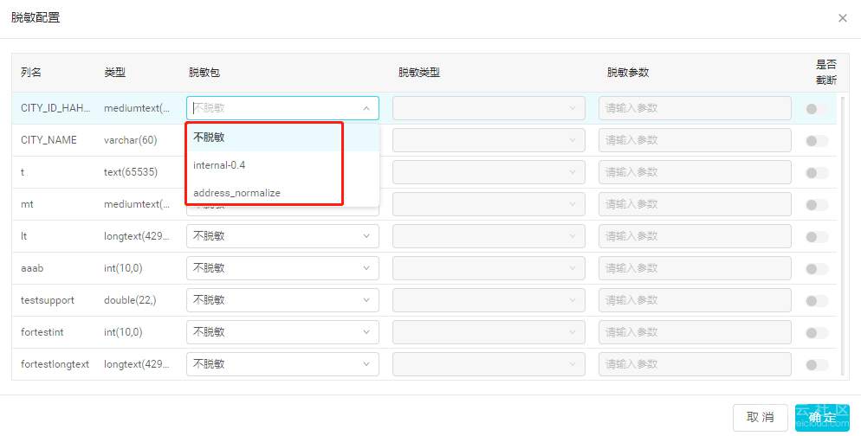Choose internal-0.4 from the dropdown list

[282, 165]
